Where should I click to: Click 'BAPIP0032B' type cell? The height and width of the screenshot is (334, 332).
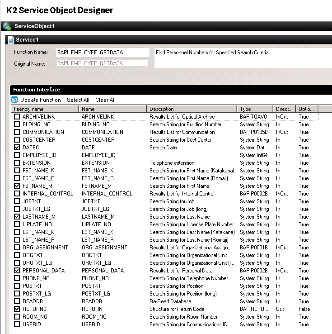tap(253, 193)
